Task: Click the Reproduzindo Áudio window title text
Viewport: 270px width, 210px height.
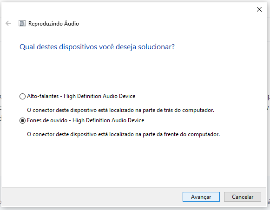Action: pos(53,23)
